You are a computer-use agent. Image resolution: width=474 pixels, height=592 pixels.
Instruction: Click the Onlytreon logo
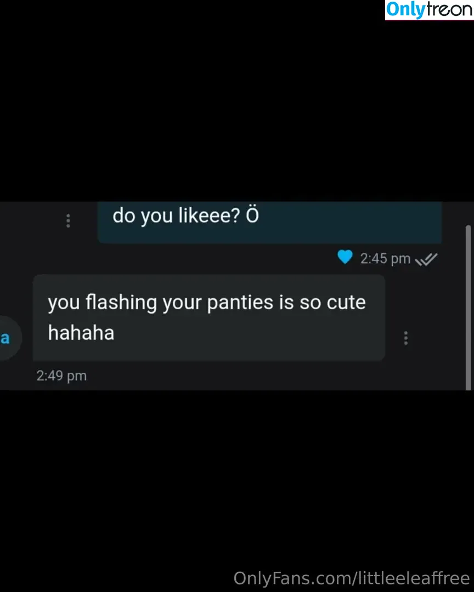(429, 10)
